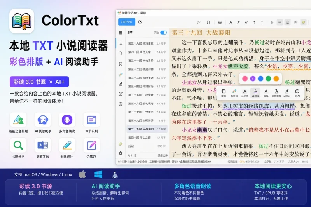This screenshot has height=207, width=311.
Task: Go to chapter 第三十七回 三世恩怨
Action: coord(147,112)
